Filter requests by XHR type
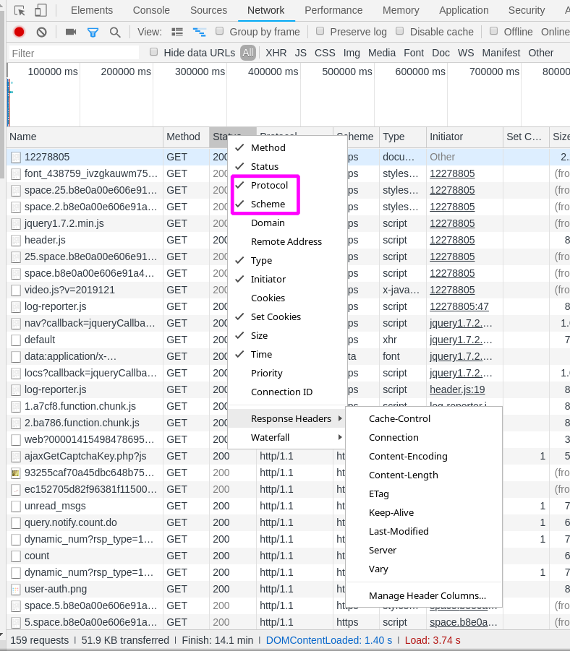The image size is (570, 651). pos(276,53)
